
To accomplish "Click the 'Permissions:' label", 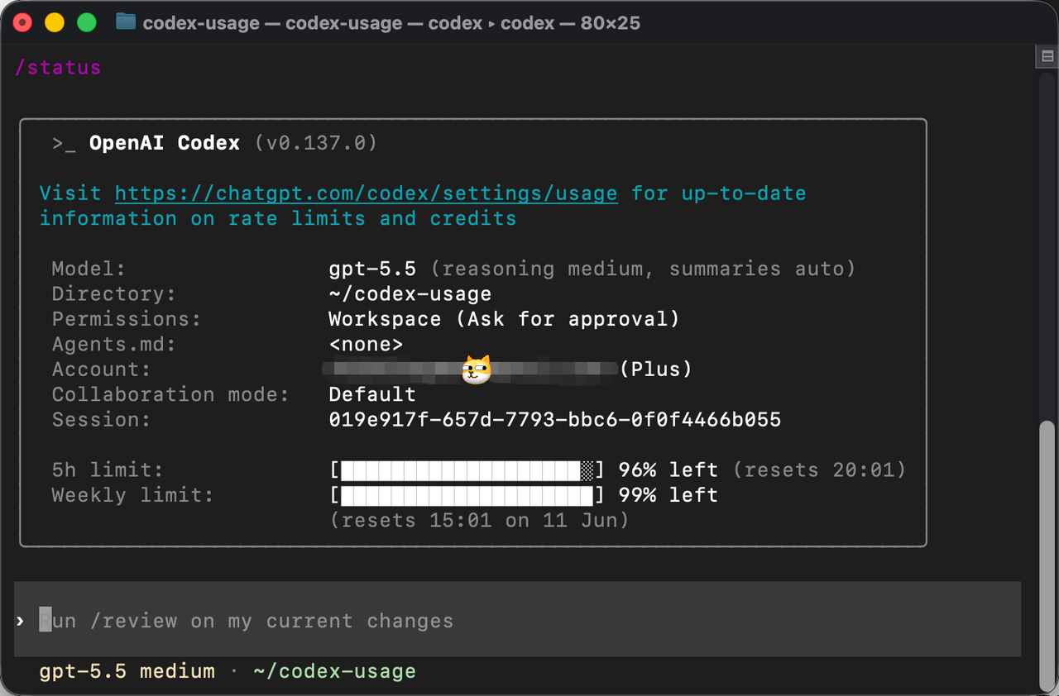I will click(x=127, y=319).
